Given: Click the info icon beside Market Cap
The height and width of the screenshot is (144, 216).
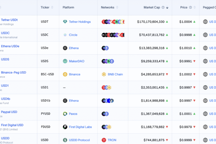Looking at the screenshot, I should click(163, 7).
